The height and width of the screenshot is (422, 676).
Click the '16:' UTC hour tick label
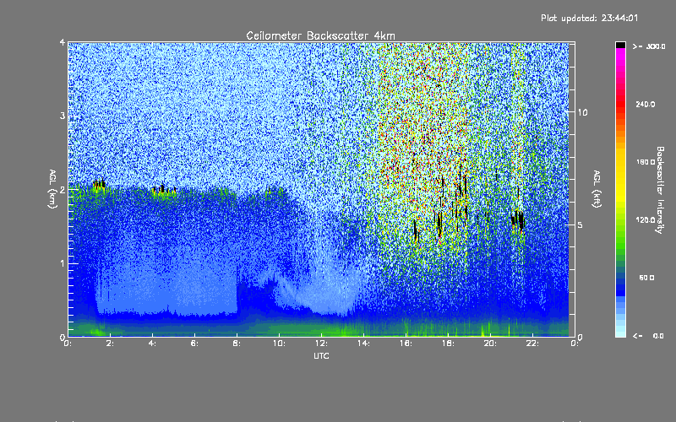[x=406, y=344]
